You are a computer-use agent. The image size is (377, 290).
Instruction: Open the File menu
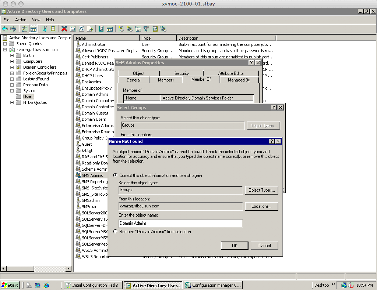pos(6,20)
